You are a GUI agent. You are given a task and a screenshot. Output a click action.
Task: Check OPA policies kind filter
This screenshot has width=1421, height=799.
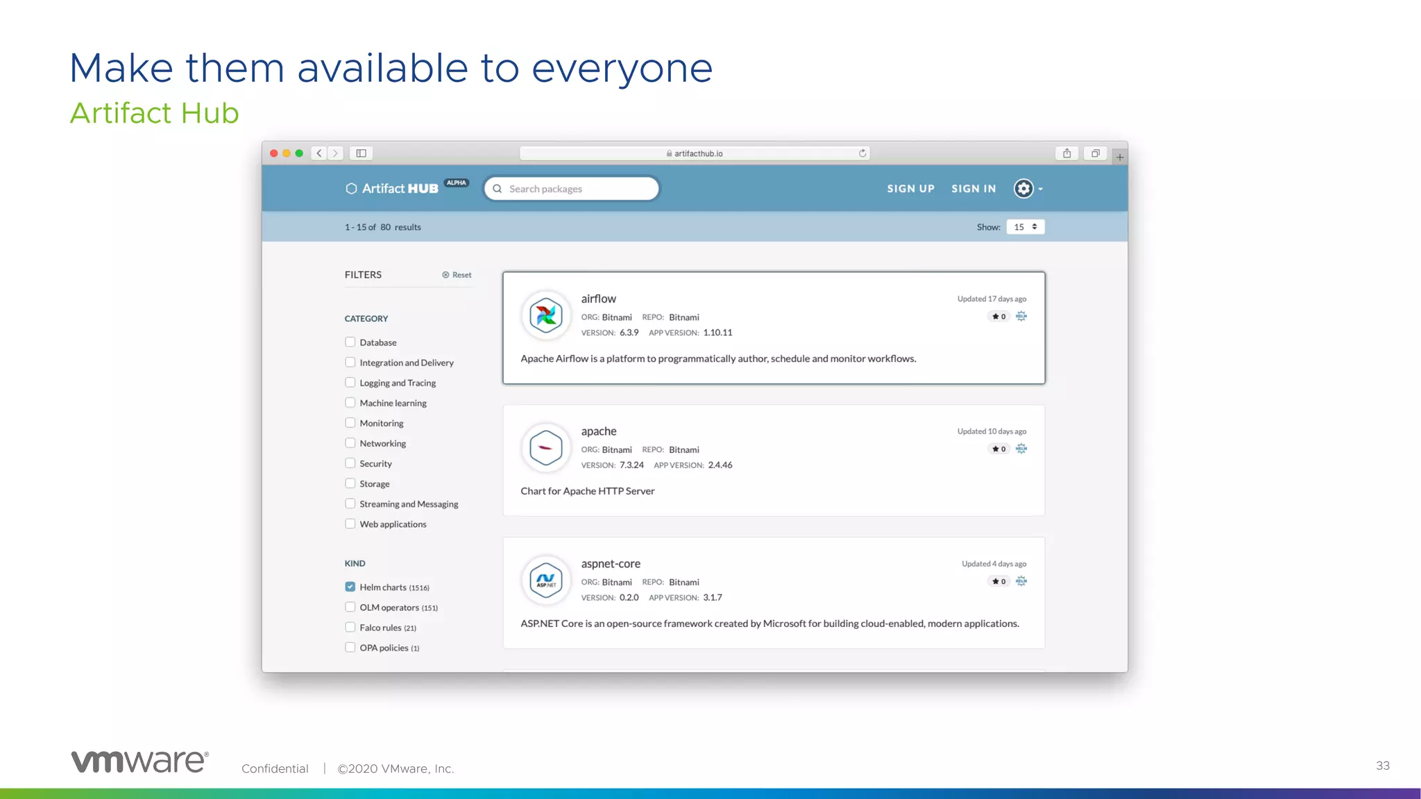coord(350,647)
